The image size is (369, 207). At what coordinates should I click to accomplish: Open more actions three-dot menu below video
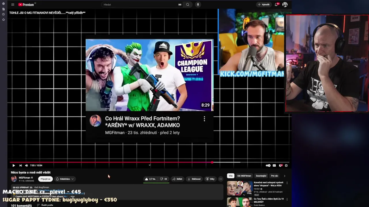[x=221, y=179]
